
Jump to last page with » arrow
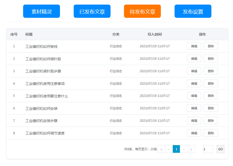tap(191, 149)
